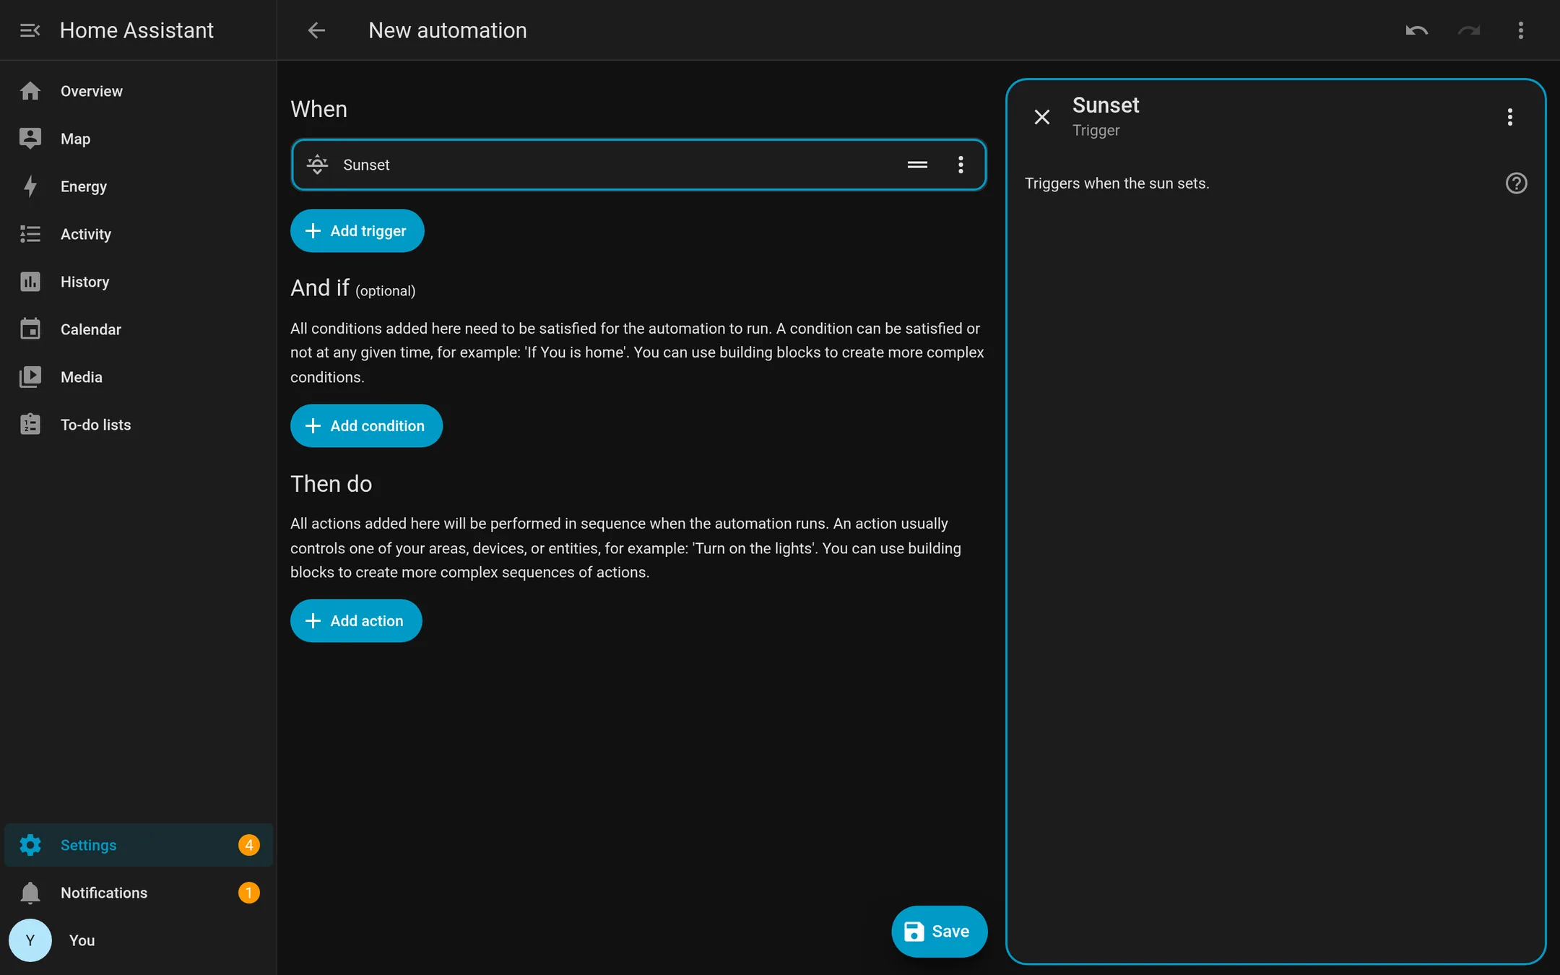Open the Sunset panel three-dot menu

[x=1509, y=117]
